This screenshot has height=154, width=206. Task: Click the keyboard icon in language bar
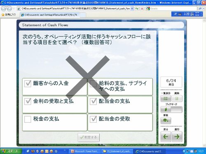(180, 14)
